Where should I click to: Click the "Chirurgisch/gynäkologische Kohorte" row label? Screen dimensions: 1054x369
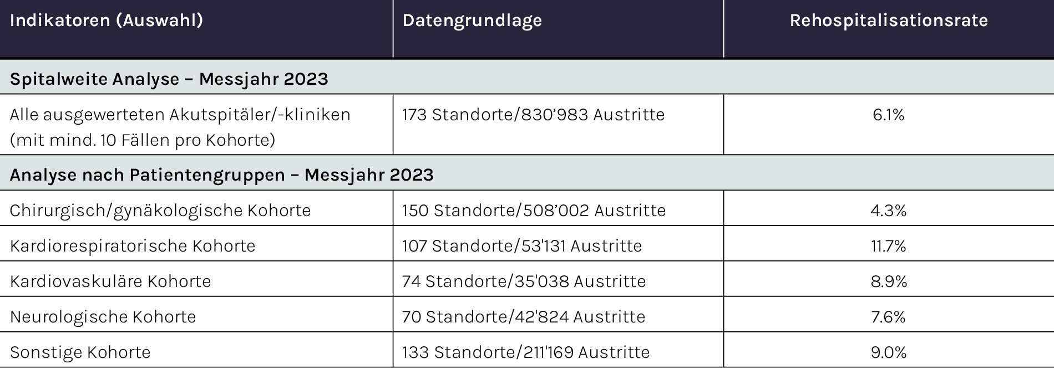160,211
